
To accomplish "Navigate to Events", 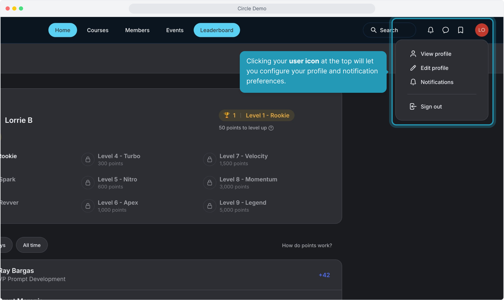I will pyautogui.click(x=175, y=30).
